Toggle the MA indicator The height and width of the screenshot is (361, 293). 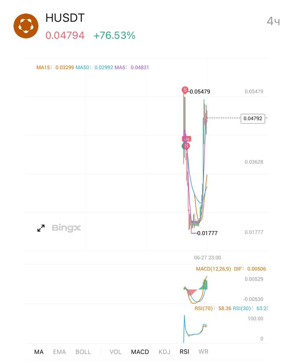(x=39, y=352)
